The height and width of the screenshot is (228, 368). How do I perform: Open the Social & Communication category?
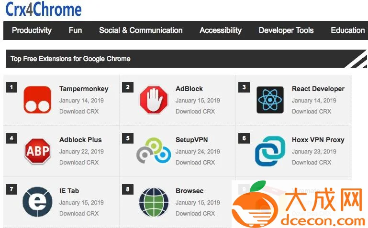(x=141, y=30)
